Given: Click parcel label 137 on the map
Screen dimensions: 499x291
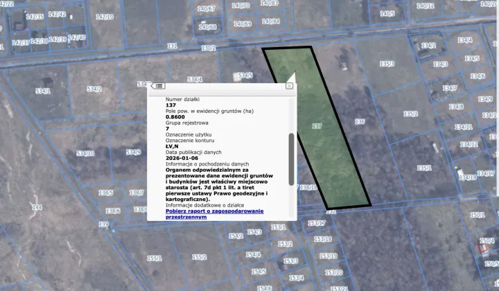Looking at the screenshot, I should [x=317, y=126].
